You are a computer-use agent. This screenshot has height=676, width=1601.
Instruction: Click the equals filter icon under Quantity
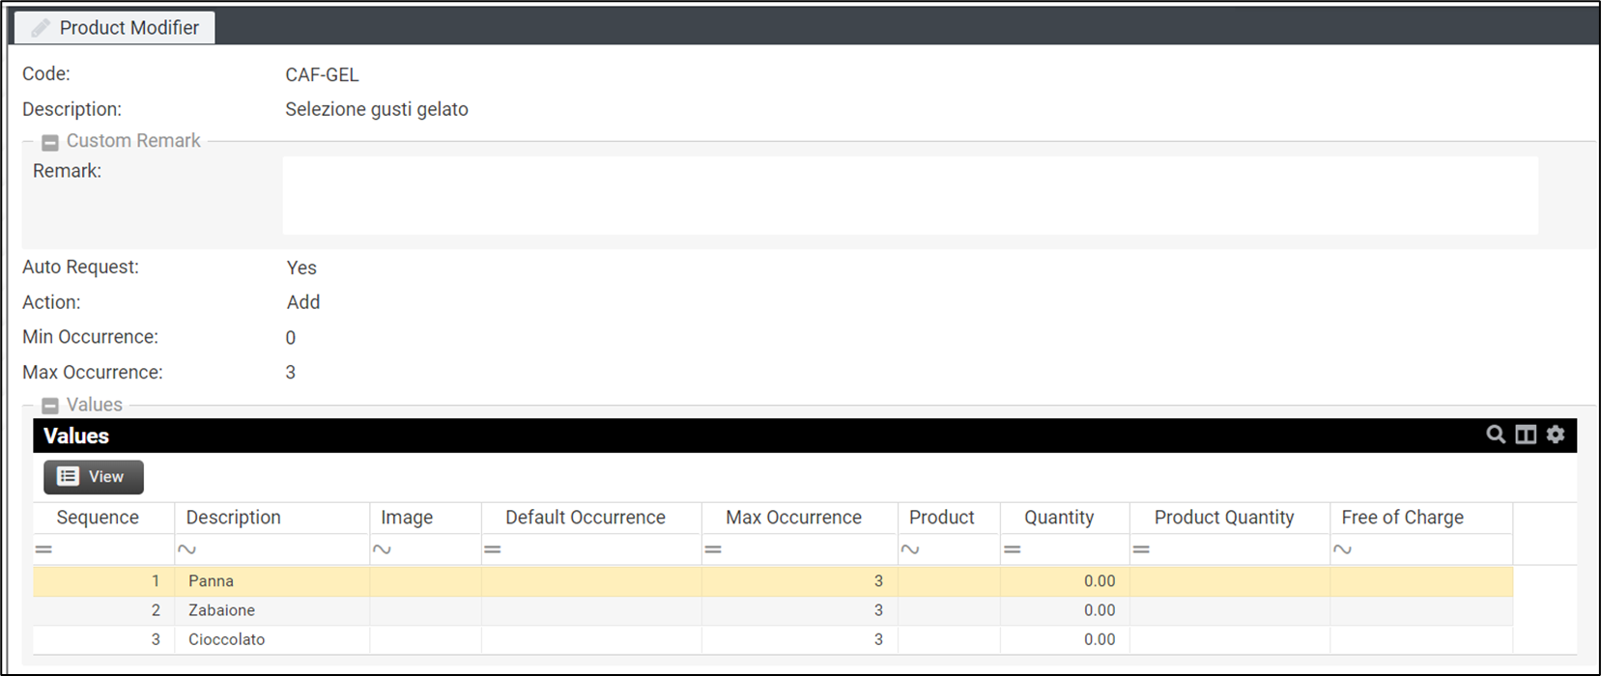pos(1013,549)
